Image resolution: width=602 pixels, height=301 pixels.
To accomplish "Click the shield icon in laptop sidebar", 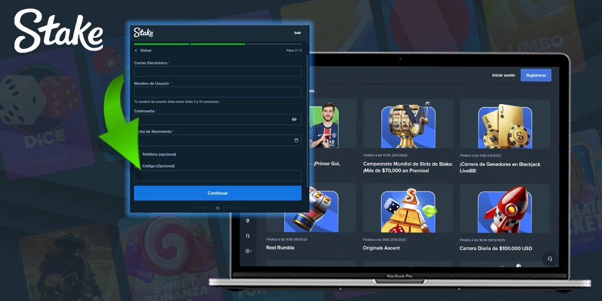I will click(x=247, y=221).
